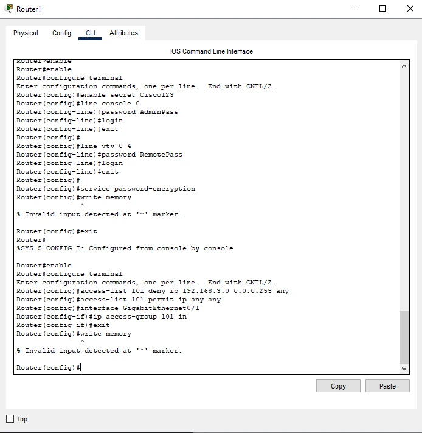
Task: Click the first 'Invalid input detected' message
Action: (x=99, y=214)
